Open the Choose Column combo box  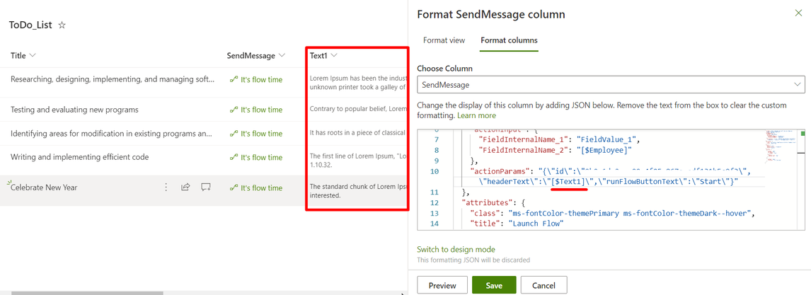click(x=610, y=85)
